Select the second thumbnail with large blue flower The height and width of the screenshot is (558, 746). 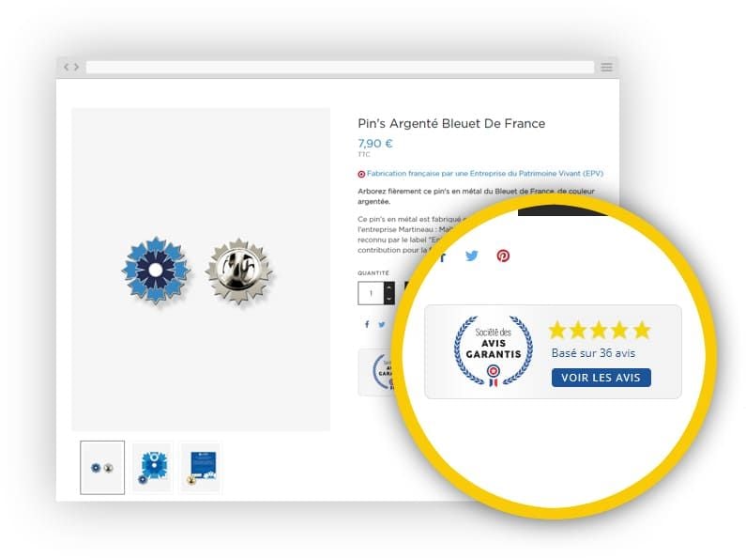(152, 468)
